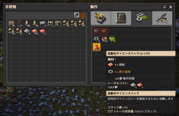Image resolution: width=179 pixels, height=116 pixels.
Task: Click the brown player color swatch
Action: (83, 15)
